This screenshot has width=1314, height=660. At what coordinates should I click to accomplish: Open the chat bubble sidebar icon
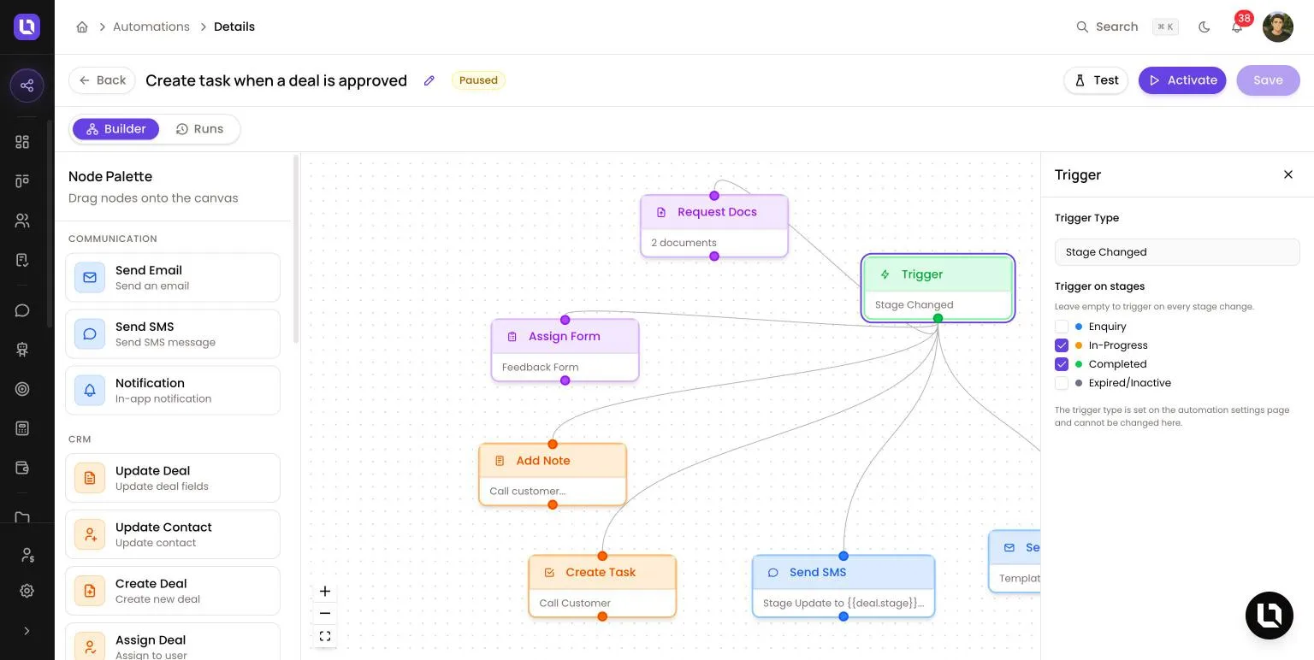[23, 310]
